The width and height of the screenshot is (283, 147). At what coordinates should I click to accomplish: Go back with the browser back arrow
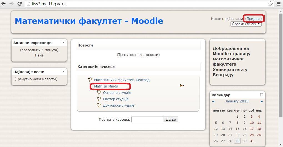point(3,4)
